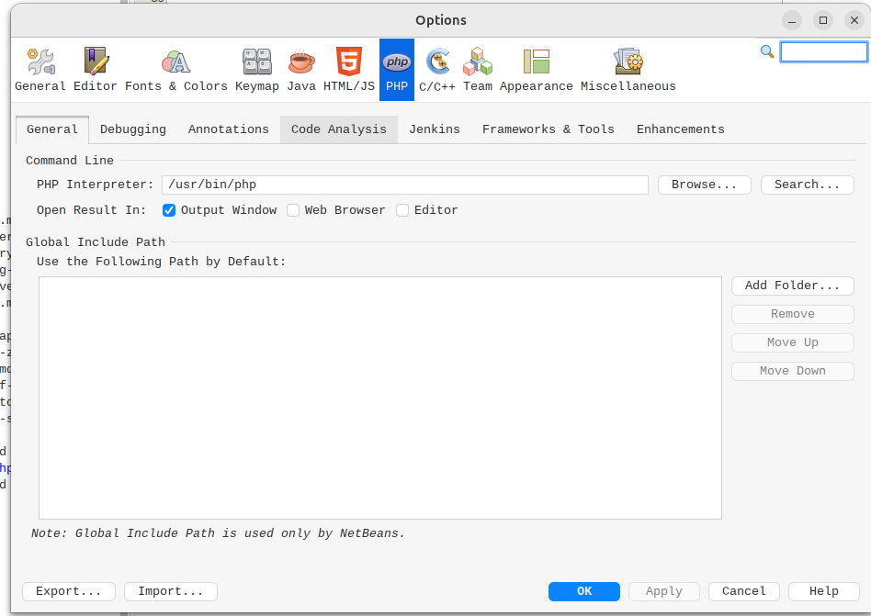Uncheck the Output Window checkbox
871x616 pixels.
[x=169, y=210]
